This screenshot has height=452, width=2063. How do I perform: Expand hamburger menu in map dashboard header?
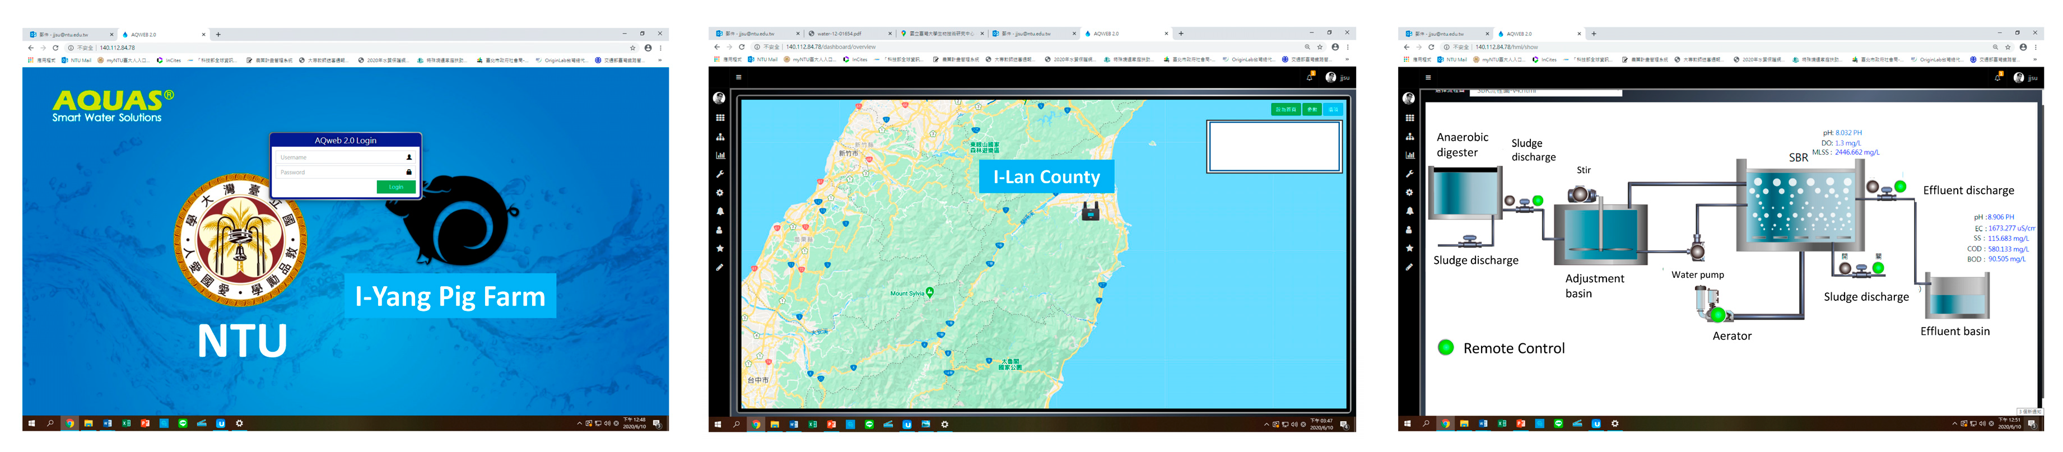click(738, 77)
